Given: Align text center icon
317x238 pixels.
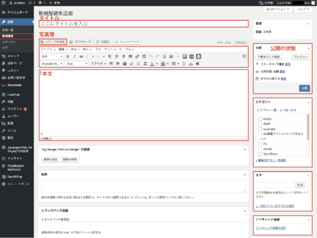Looking at the screenshot, I should (117, 56).
